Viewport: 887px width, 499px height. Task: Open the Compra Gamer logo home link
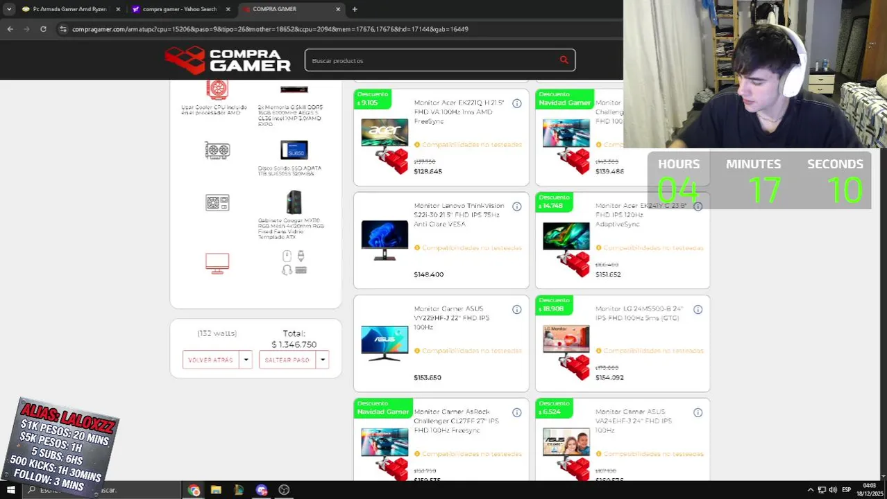228,60
